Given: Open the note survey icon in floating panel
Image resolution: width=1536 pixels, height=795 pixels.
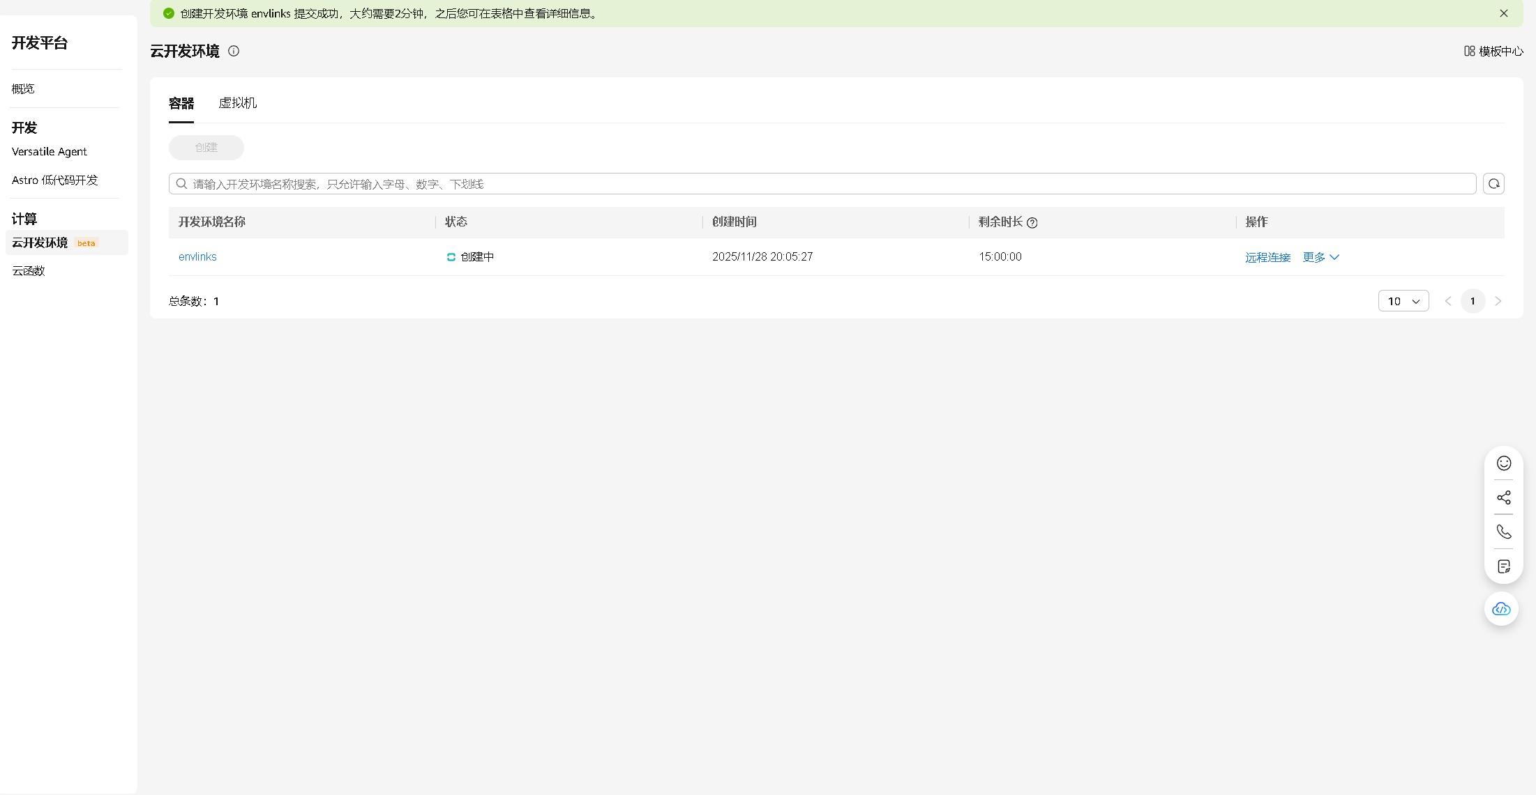Looking at the screenshot, I should (x=1504, y=566).
